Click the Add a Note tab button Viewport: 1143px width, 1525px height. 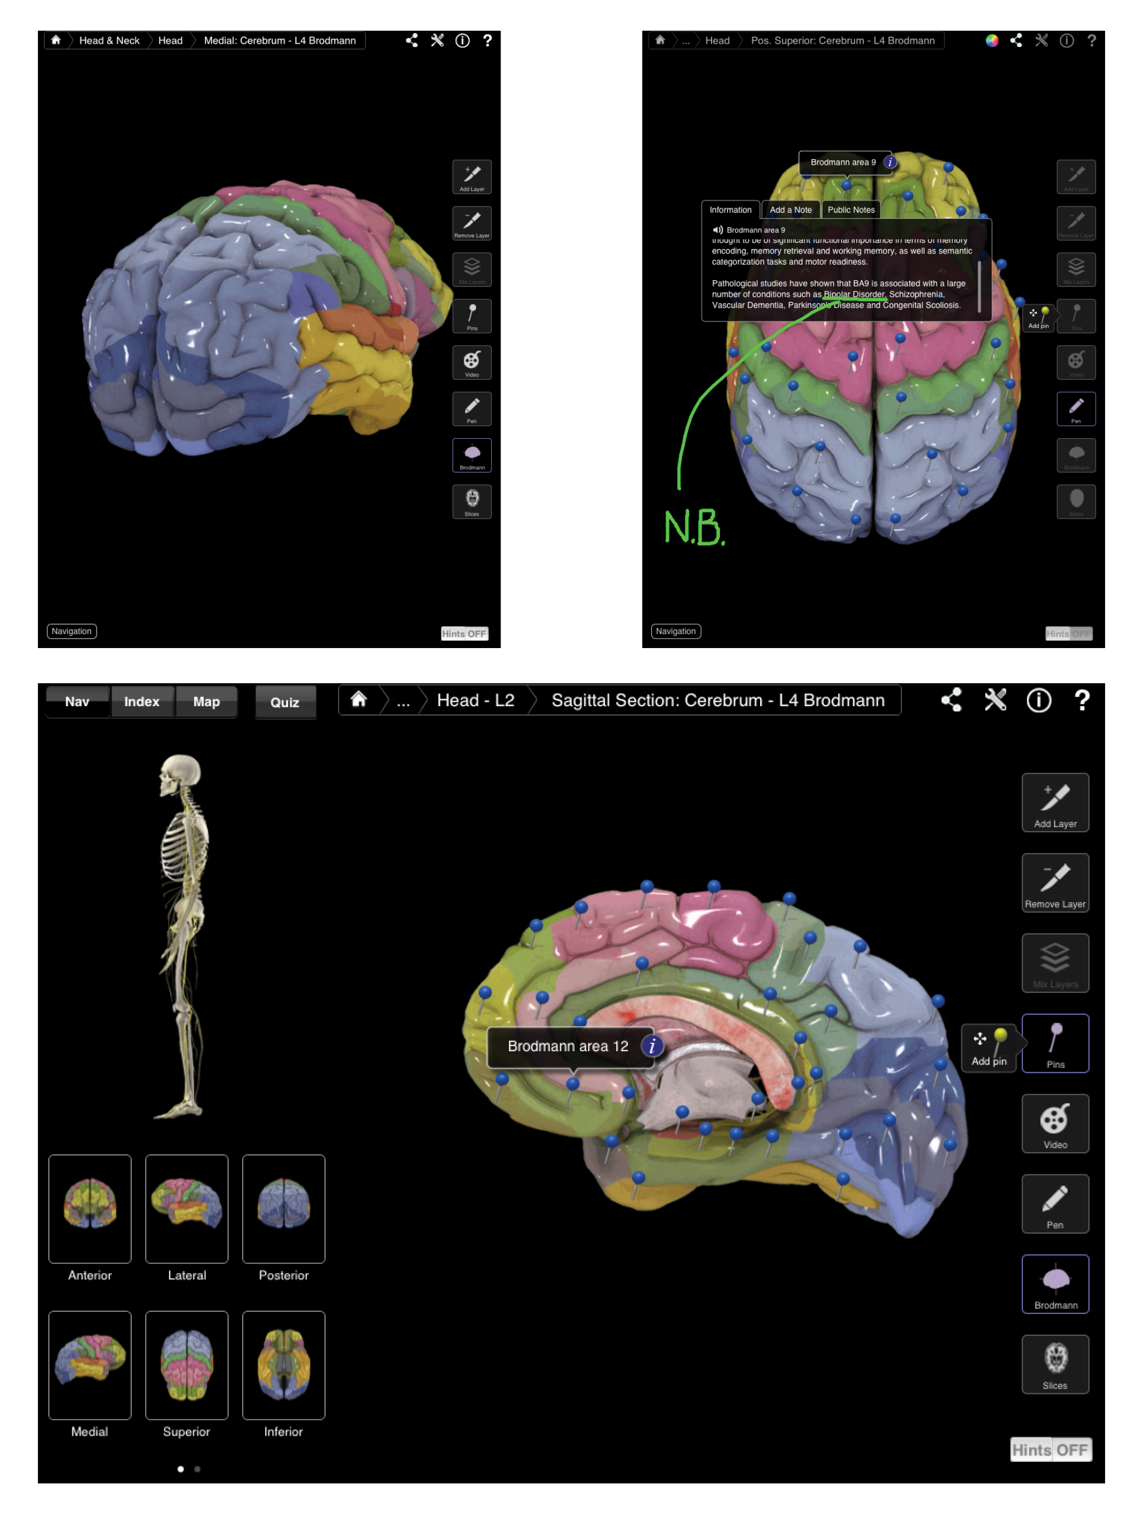pos(790,209)
